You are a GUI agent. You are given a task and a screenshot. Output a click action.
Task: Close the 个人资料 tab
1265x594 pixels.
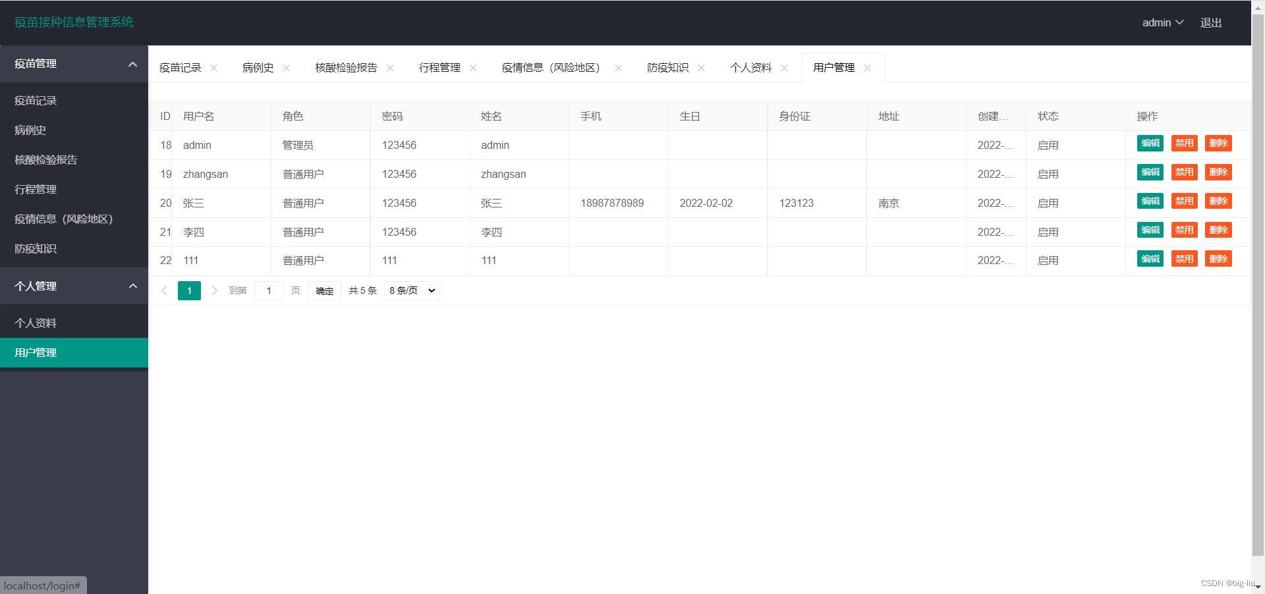[784, 68]
